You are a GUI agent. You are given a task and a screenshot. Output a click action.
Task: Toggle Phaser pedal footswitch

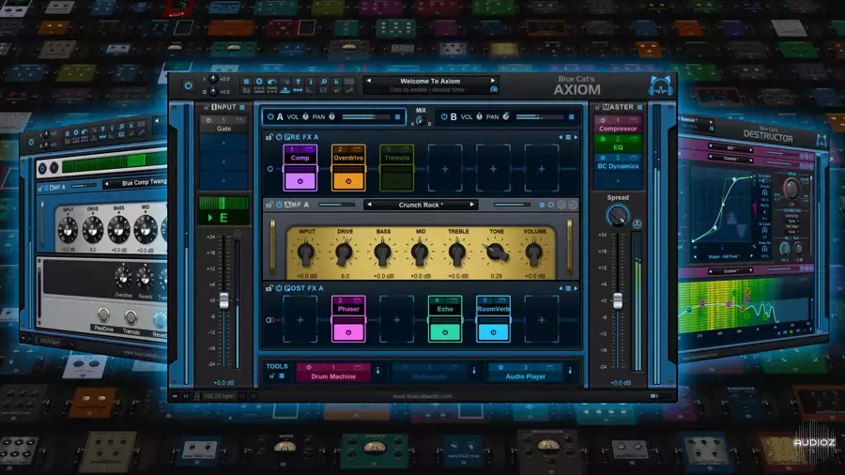point(348,332)
